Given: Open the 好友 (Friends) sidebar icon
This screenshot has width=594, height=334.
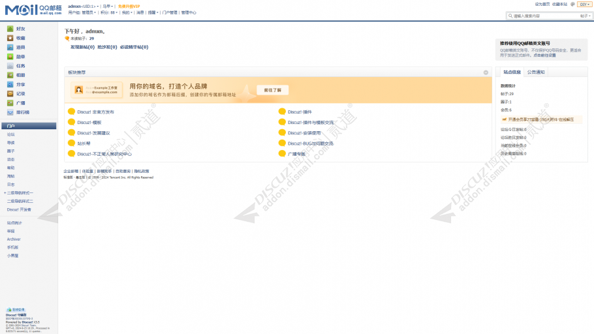Looking at the screenshot, I should pos(10,29).
